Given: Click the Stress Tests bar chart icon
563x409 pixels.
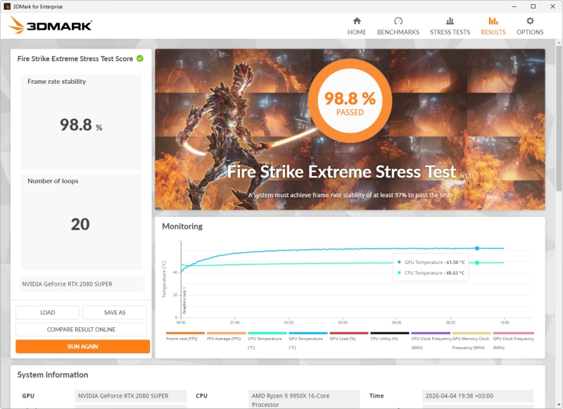Looking at the screenshot, I should (x=450, y=21).
